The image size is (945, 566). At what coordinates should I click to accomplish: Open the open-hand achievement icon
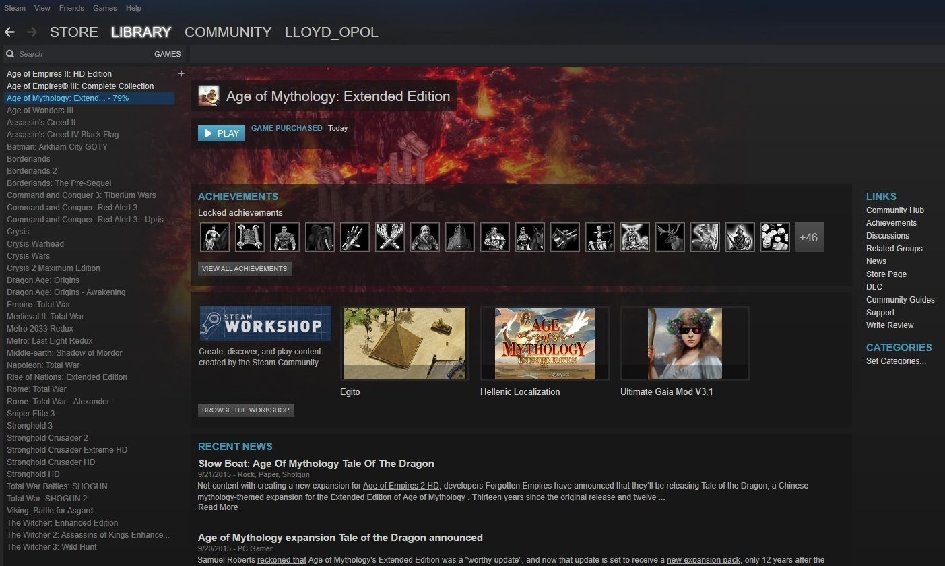click(355, 237)
